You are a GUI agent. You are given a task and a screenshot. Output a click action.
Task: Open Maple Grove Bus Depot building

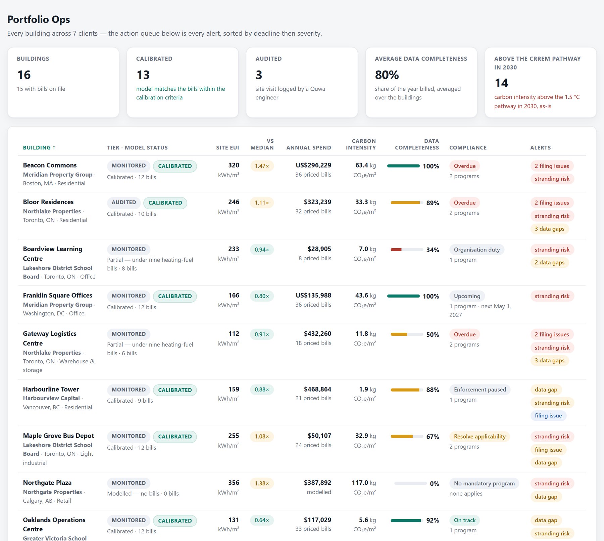point(58,436)
